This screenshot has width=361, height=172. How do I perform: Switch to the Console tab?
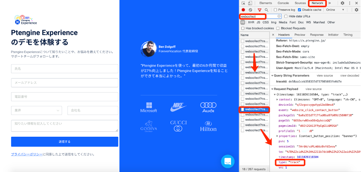tap(283, 3)
